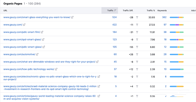Viewport: 196px width, 102px height.
Task: Click keyword distribution bar in the automotive row
Action: coord(177,54)
